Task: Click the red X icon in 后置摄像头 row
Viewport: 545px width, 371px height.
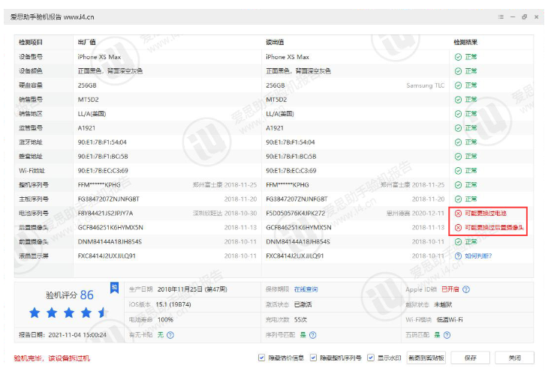Action: pyautogui.click(x=458, y=228)
